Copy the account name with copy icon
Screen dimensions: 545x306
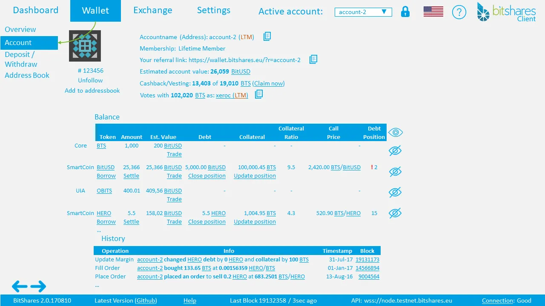[x=267, y=37]
